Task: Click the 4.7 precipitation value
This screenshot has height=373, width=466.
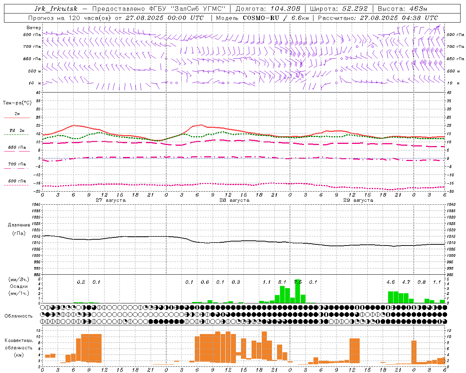Action: [406, 282]
